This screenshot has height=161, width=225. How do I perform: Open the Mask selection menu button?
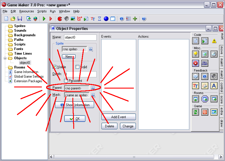(x=93, y=95)
